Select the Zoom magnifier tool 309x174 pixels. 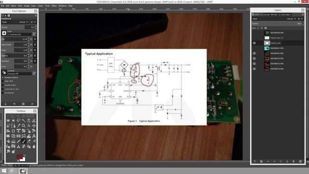pyautogui.click(x=24, y=126)
